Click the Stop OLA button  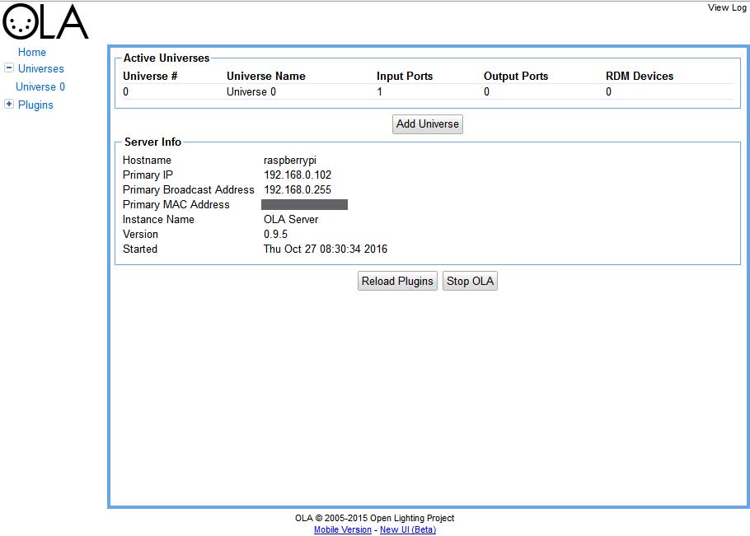tap(470, 282)
